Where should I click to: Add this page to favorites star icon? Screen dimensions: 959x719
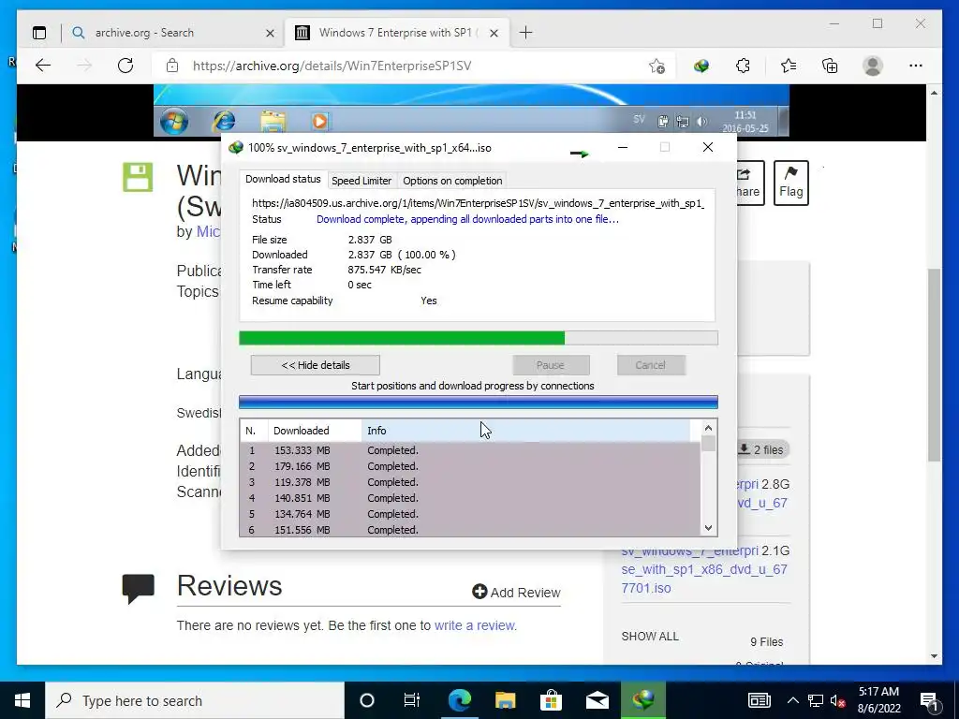(x=657, y=66)
